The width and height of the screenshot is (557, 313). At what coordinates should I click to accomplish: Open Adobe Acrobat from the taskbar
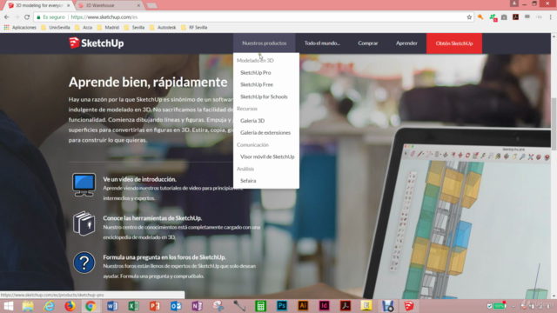[346, 306]
